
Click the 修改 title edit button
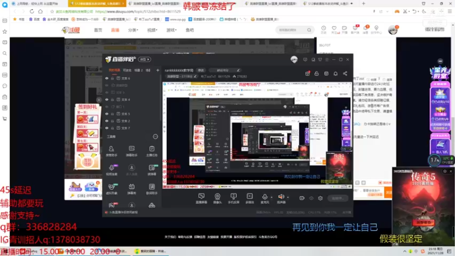pos(201,70)
